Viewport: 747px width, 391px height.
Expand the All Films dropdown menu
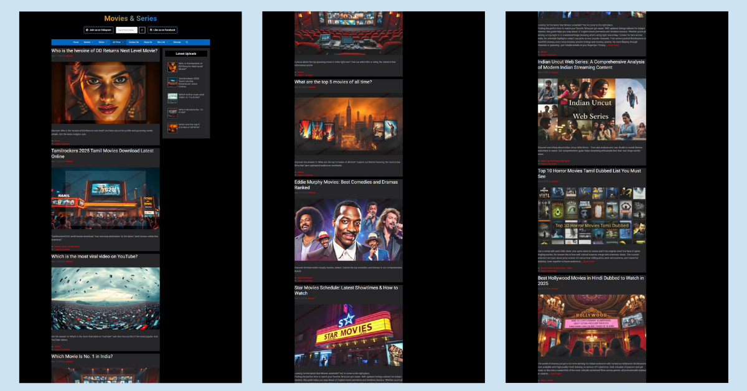click(118, 42)
